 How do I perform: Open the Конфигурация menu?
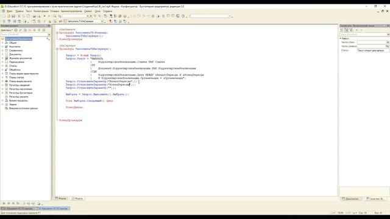click(x=41, y=11)
